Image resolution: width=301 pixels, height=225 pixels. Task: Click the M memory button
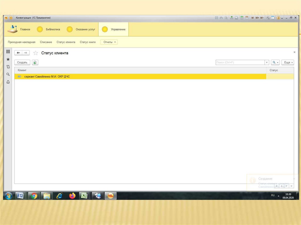(x=252, y=18)
